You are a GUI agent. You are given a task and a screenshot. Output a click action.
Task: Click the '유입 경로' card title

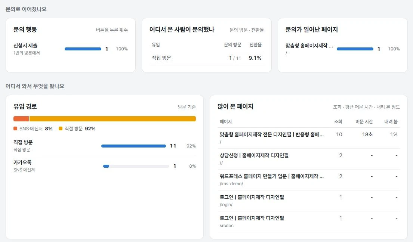coord(25,106)
